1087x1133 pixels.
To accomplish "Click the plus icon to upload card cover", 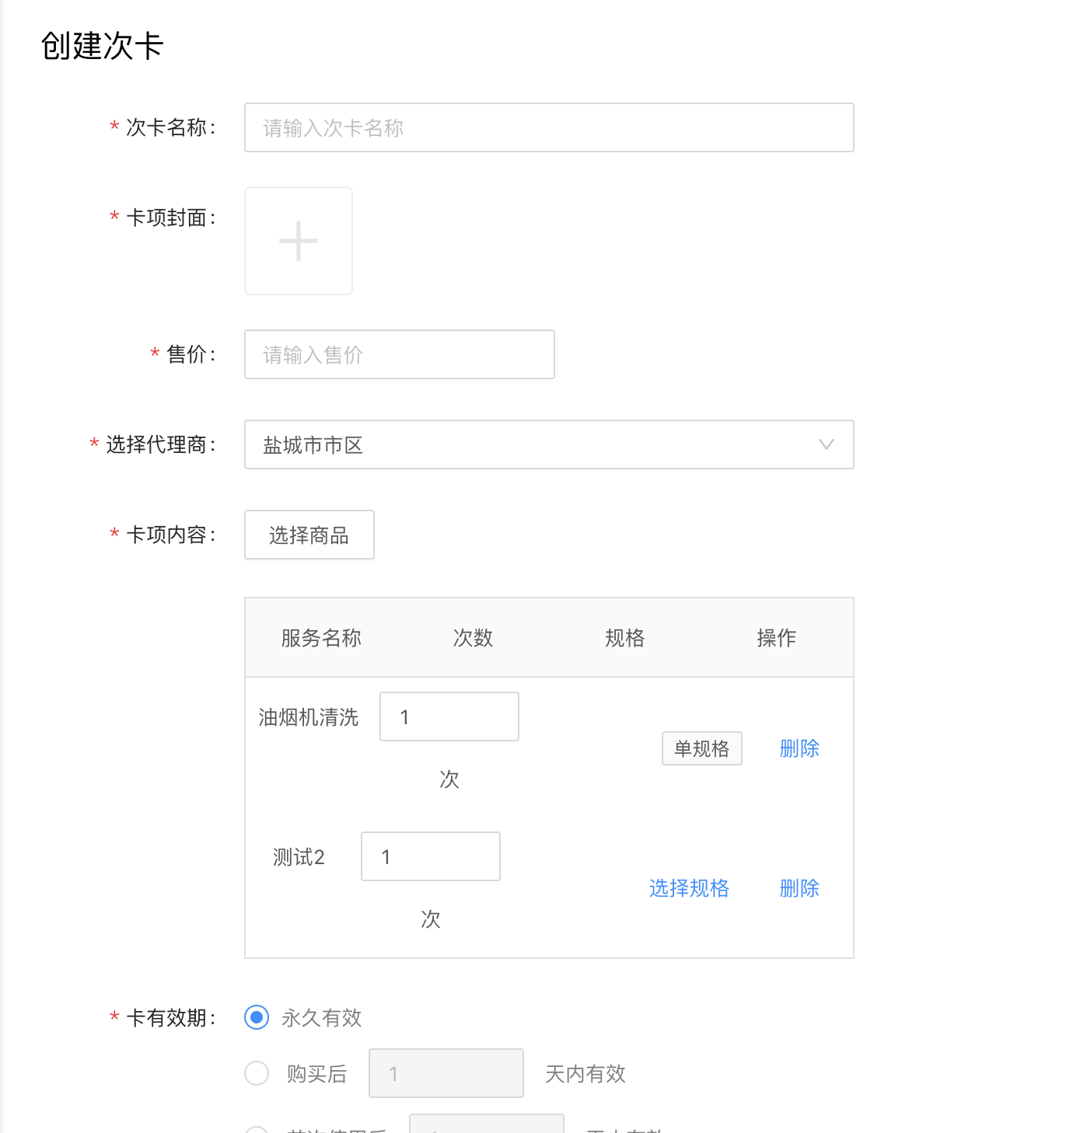I will [x=299, y=241].
